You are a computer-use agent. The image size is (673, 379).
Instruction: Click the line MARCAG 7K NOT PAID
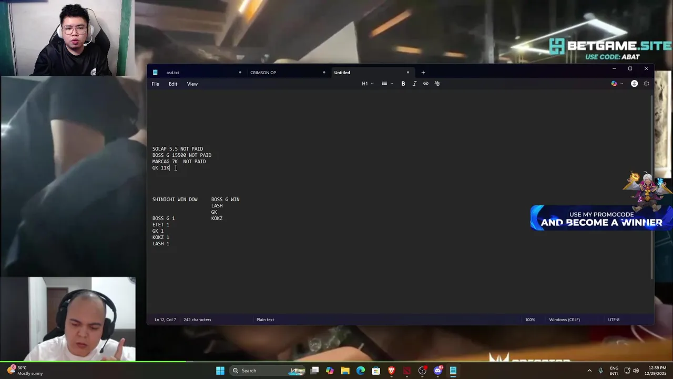179,162
